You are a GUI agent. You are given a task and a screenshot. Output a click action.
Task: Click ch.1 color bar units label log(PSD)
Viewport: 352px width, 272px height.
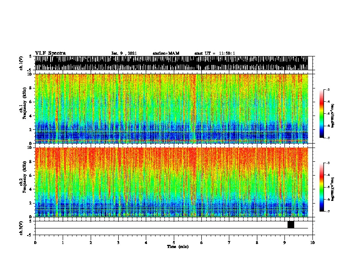pyautogui.click(x=333, y=116)
